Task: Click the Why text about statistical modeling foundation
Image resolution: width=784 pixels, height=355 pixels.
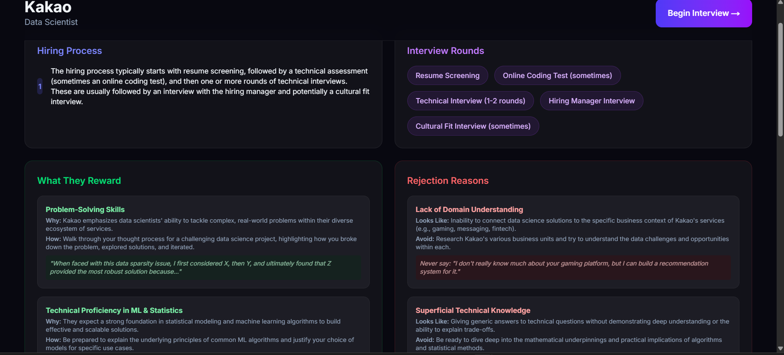Action: point(193,326)
